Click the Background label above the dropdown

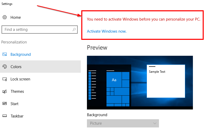click(x=97, y=115)
